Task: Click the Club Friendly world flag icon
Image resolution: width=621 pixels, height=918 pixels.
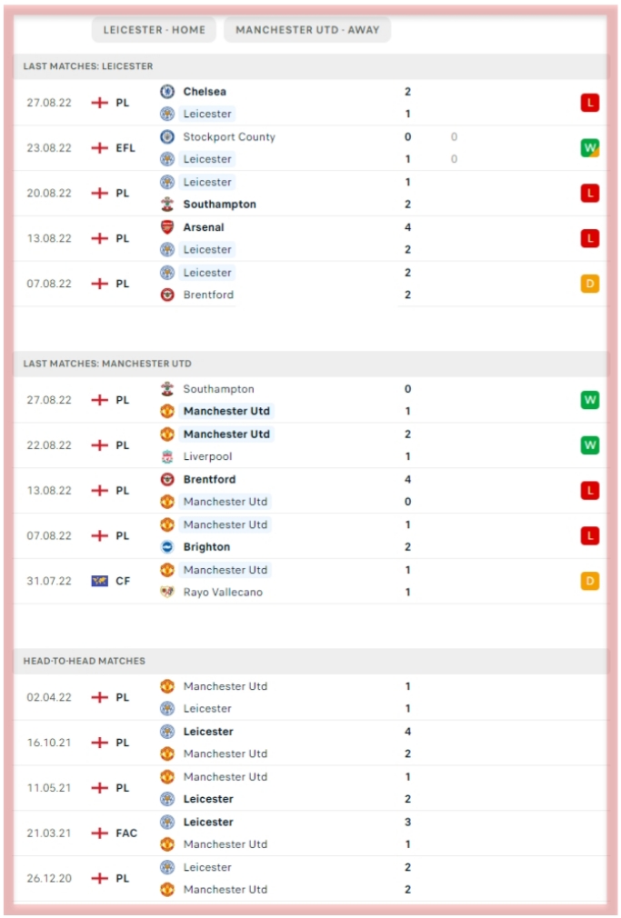Action: 100,581
